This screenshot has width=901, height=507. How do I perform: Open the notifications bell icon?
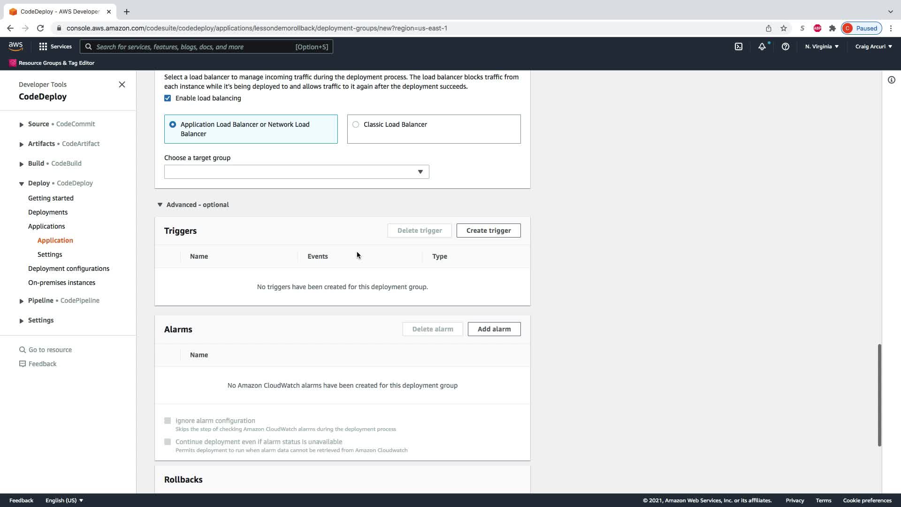pos(762,46)
